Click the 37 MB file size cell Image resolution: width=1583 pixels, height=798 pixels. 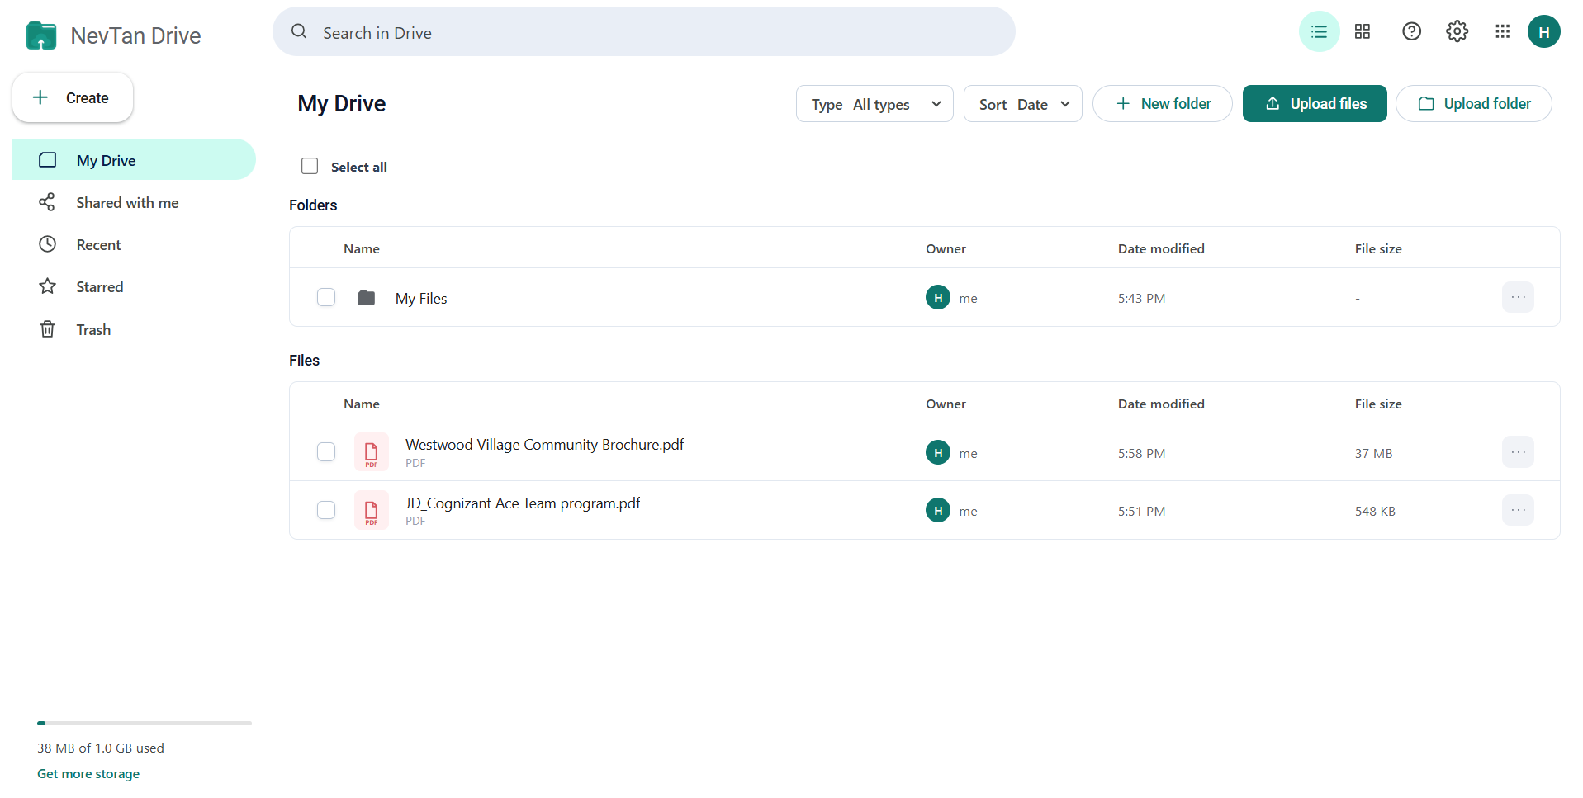(1373, 453)
